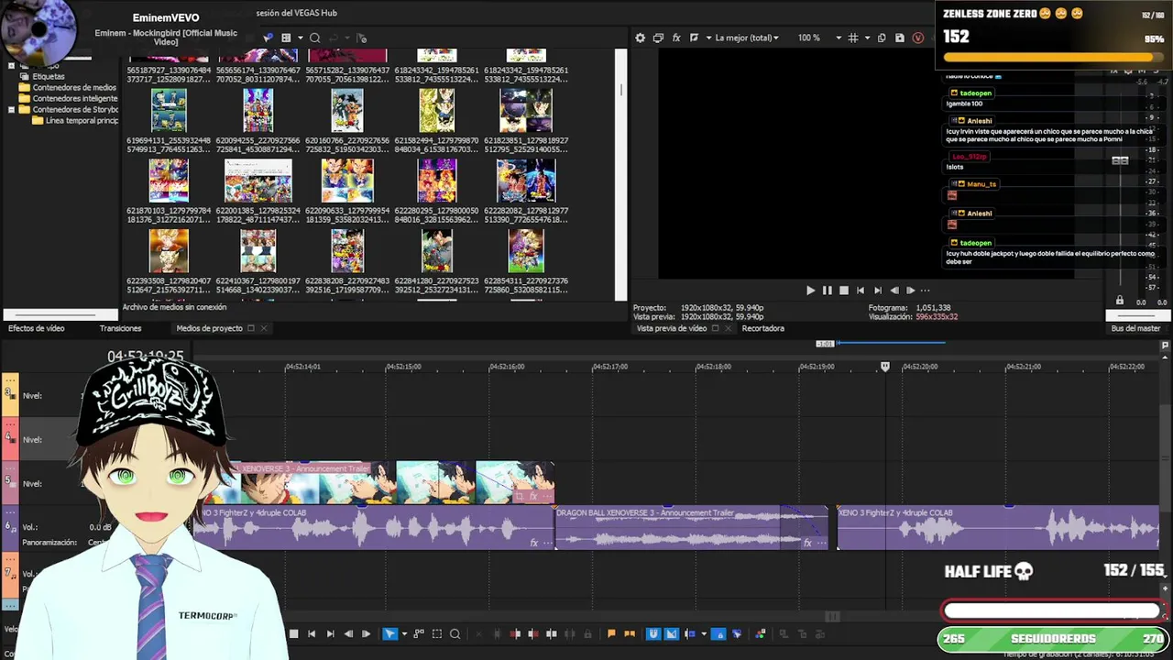Open the Bus del master tab

pyautogui.click(x=1135, y=328)
